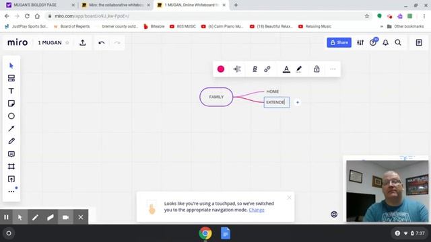Image resolution: width=431 pixels, height=242 pixels.
Task: Select the Sticky note tool
Action: pyautogui.click(x=11, y=104)
